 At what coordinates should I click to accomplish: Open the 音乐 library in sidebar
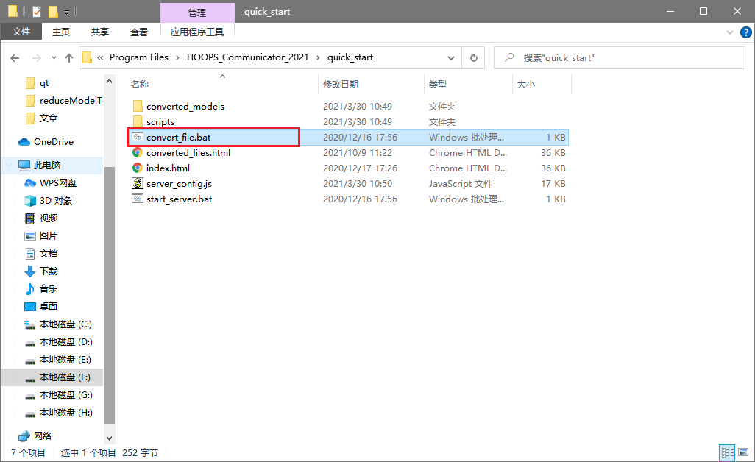48,288
